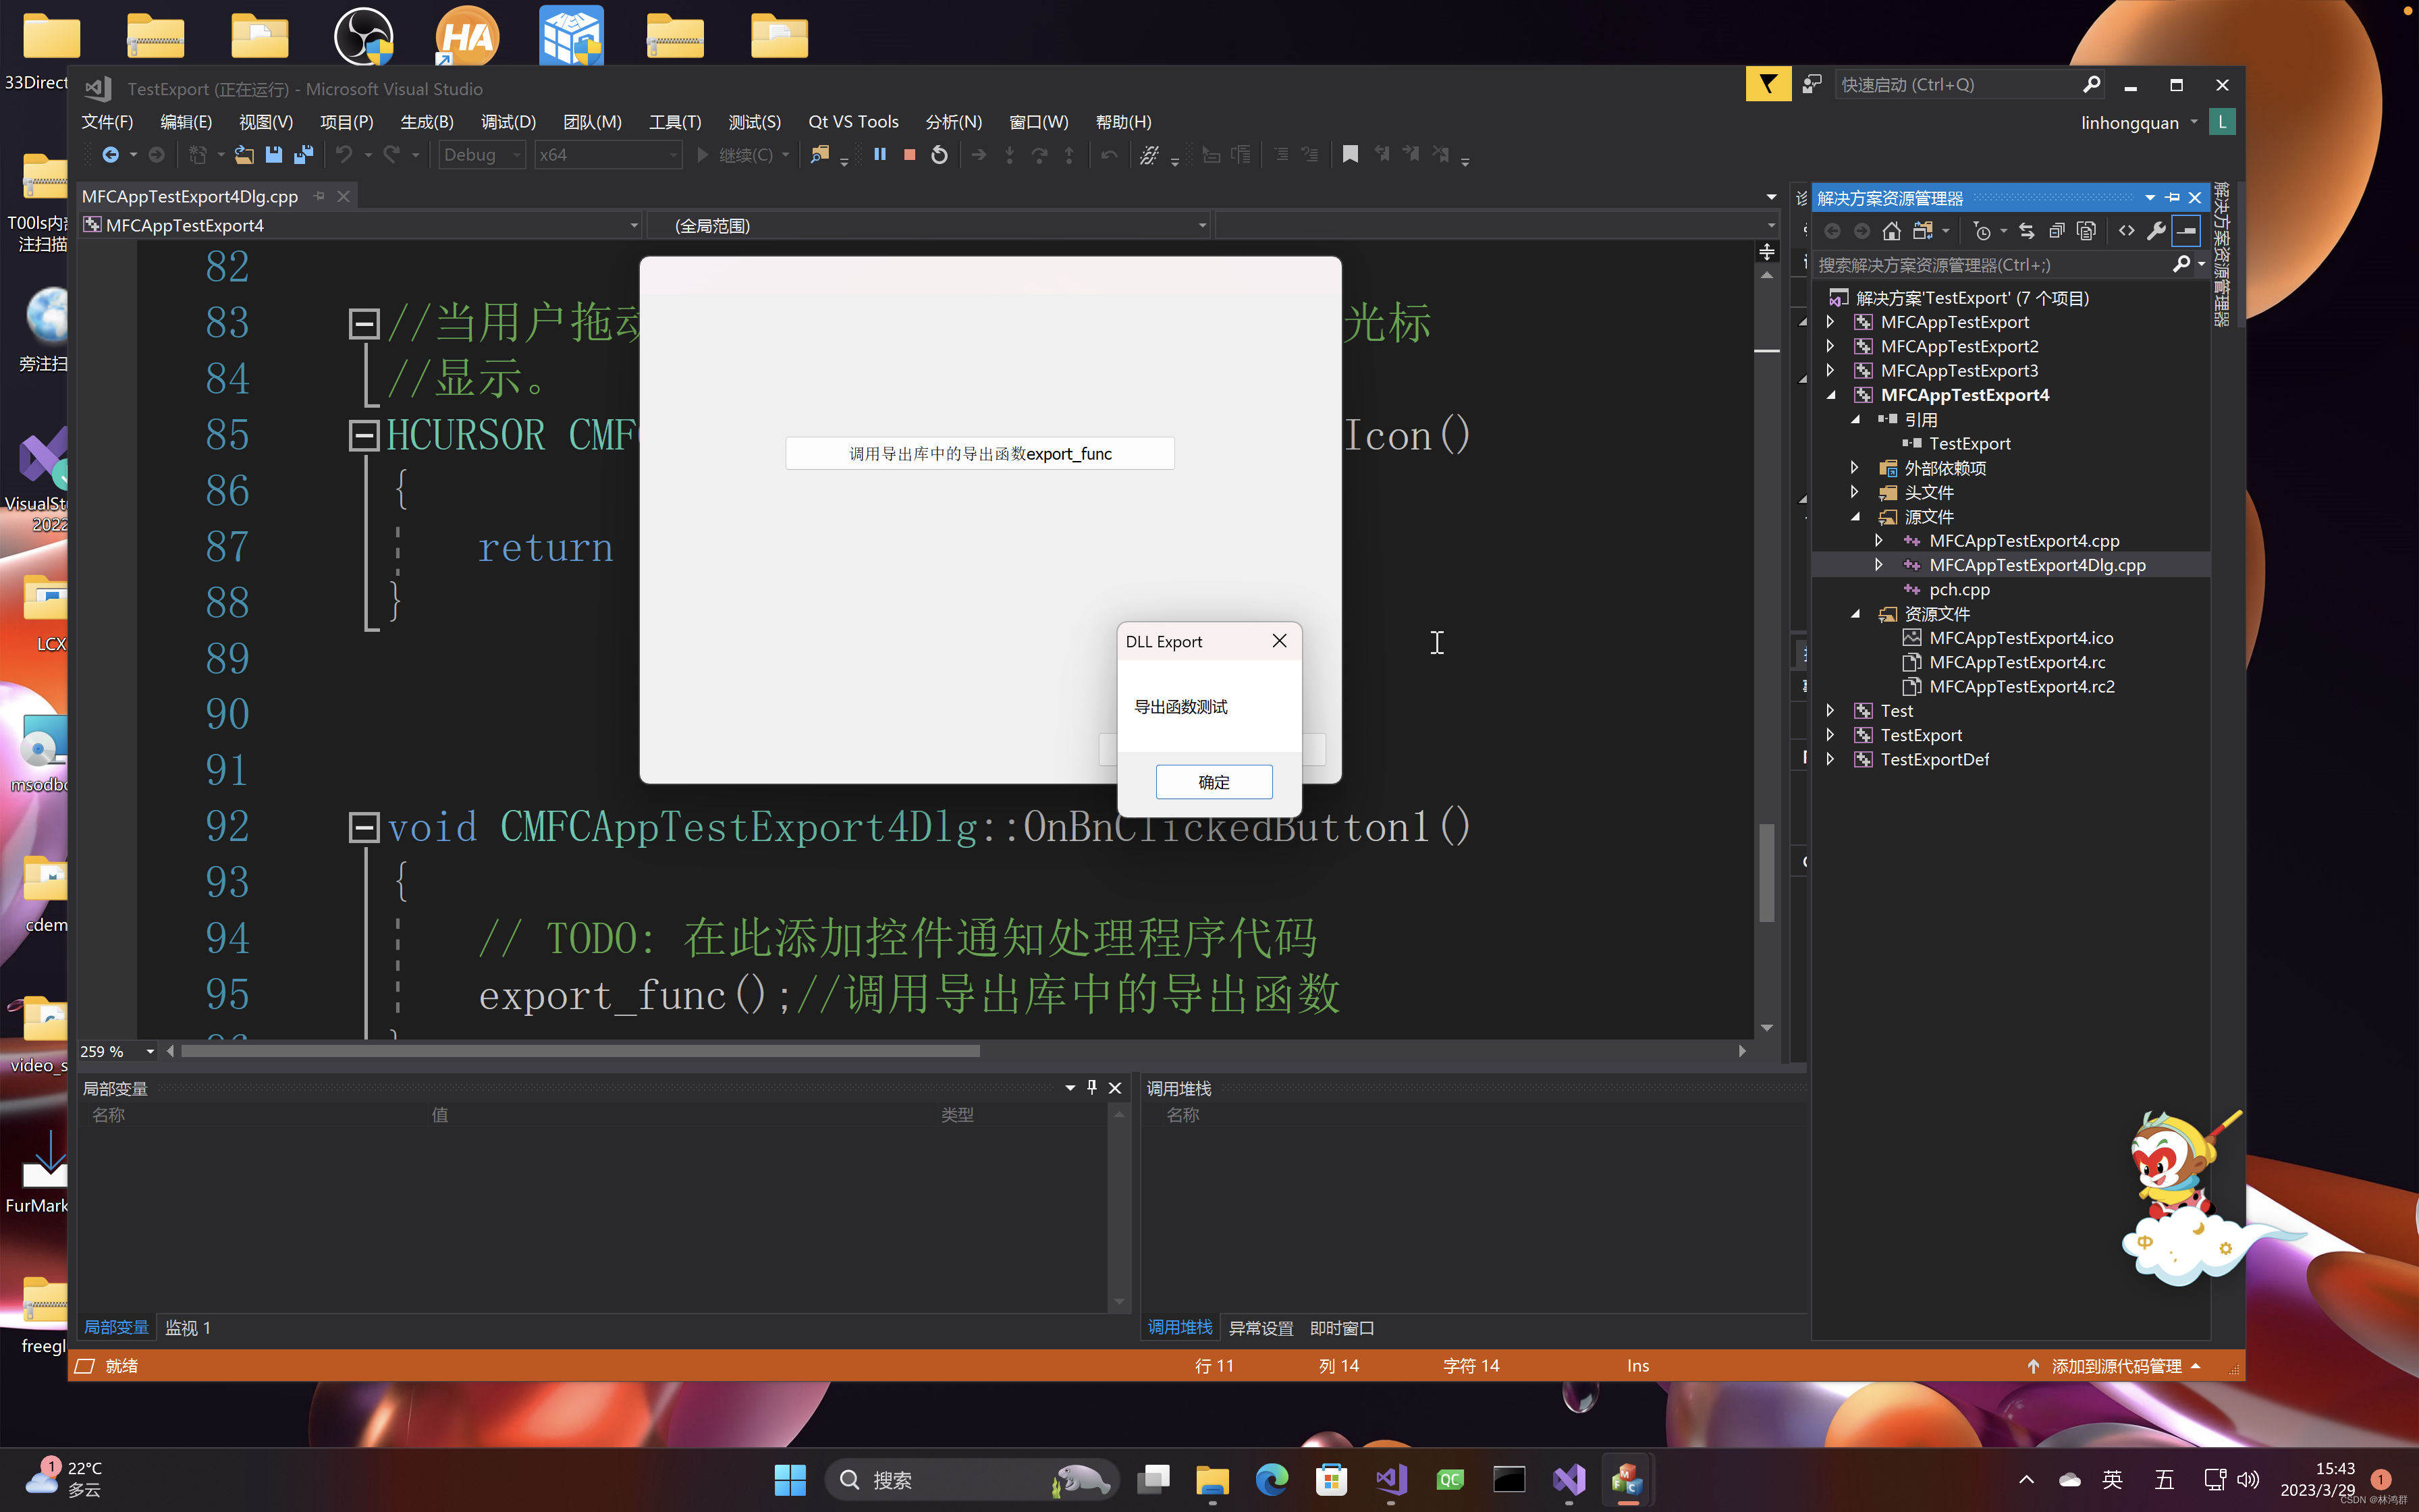Viewport: 2419px width, 1512px height.
Task: Click the Solution Explorer search box
Action: [1994, 265]
